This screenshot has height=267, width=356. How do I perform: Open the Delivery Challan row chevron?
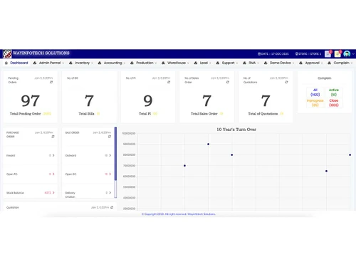coord(110,192)
